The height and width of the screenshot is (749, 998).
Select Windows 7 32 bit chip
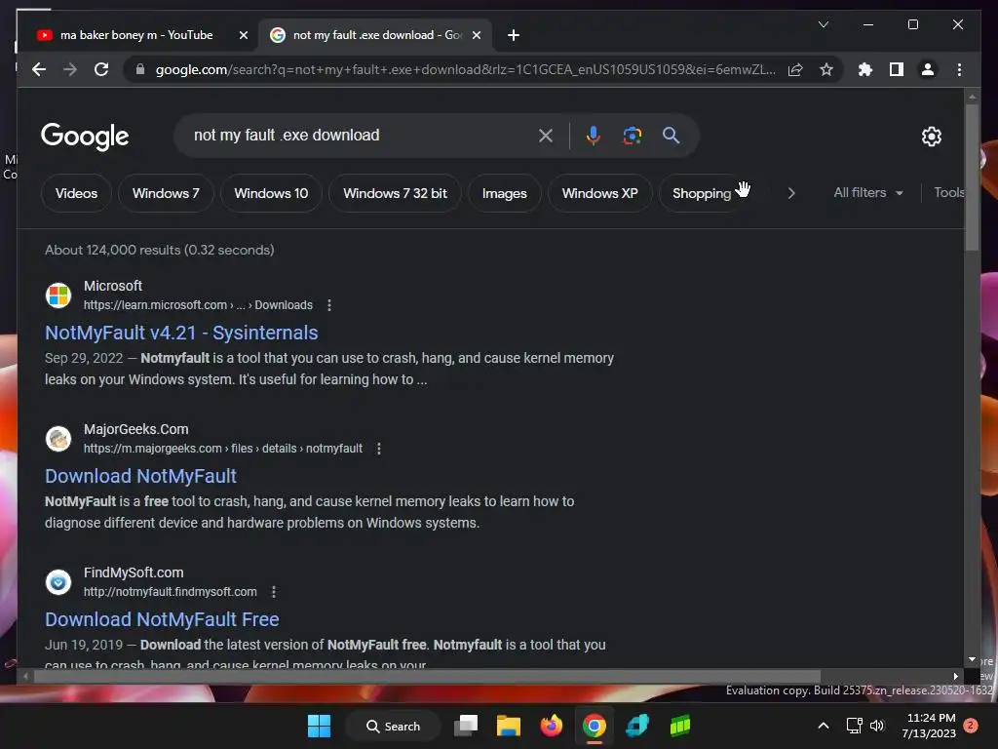395,193
